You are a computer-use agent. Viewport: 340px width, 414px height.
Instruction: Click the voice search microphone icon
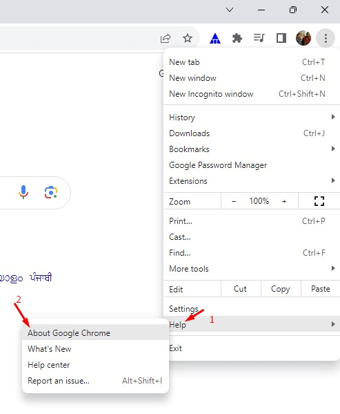[x=23, y=192]
